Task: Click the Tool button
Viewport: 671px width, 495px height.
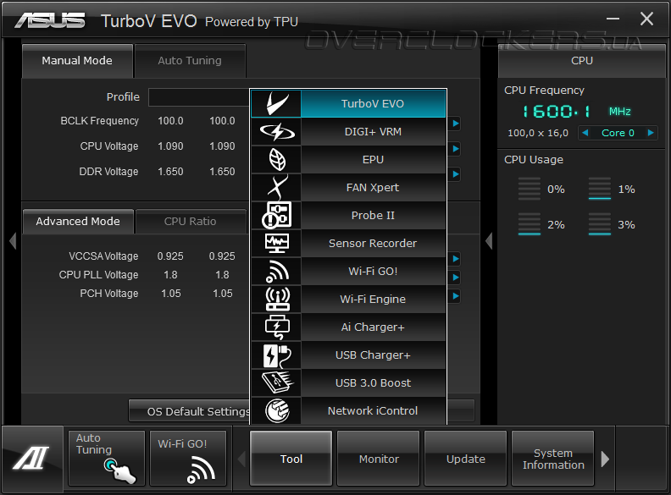Action: click(291, 459)
